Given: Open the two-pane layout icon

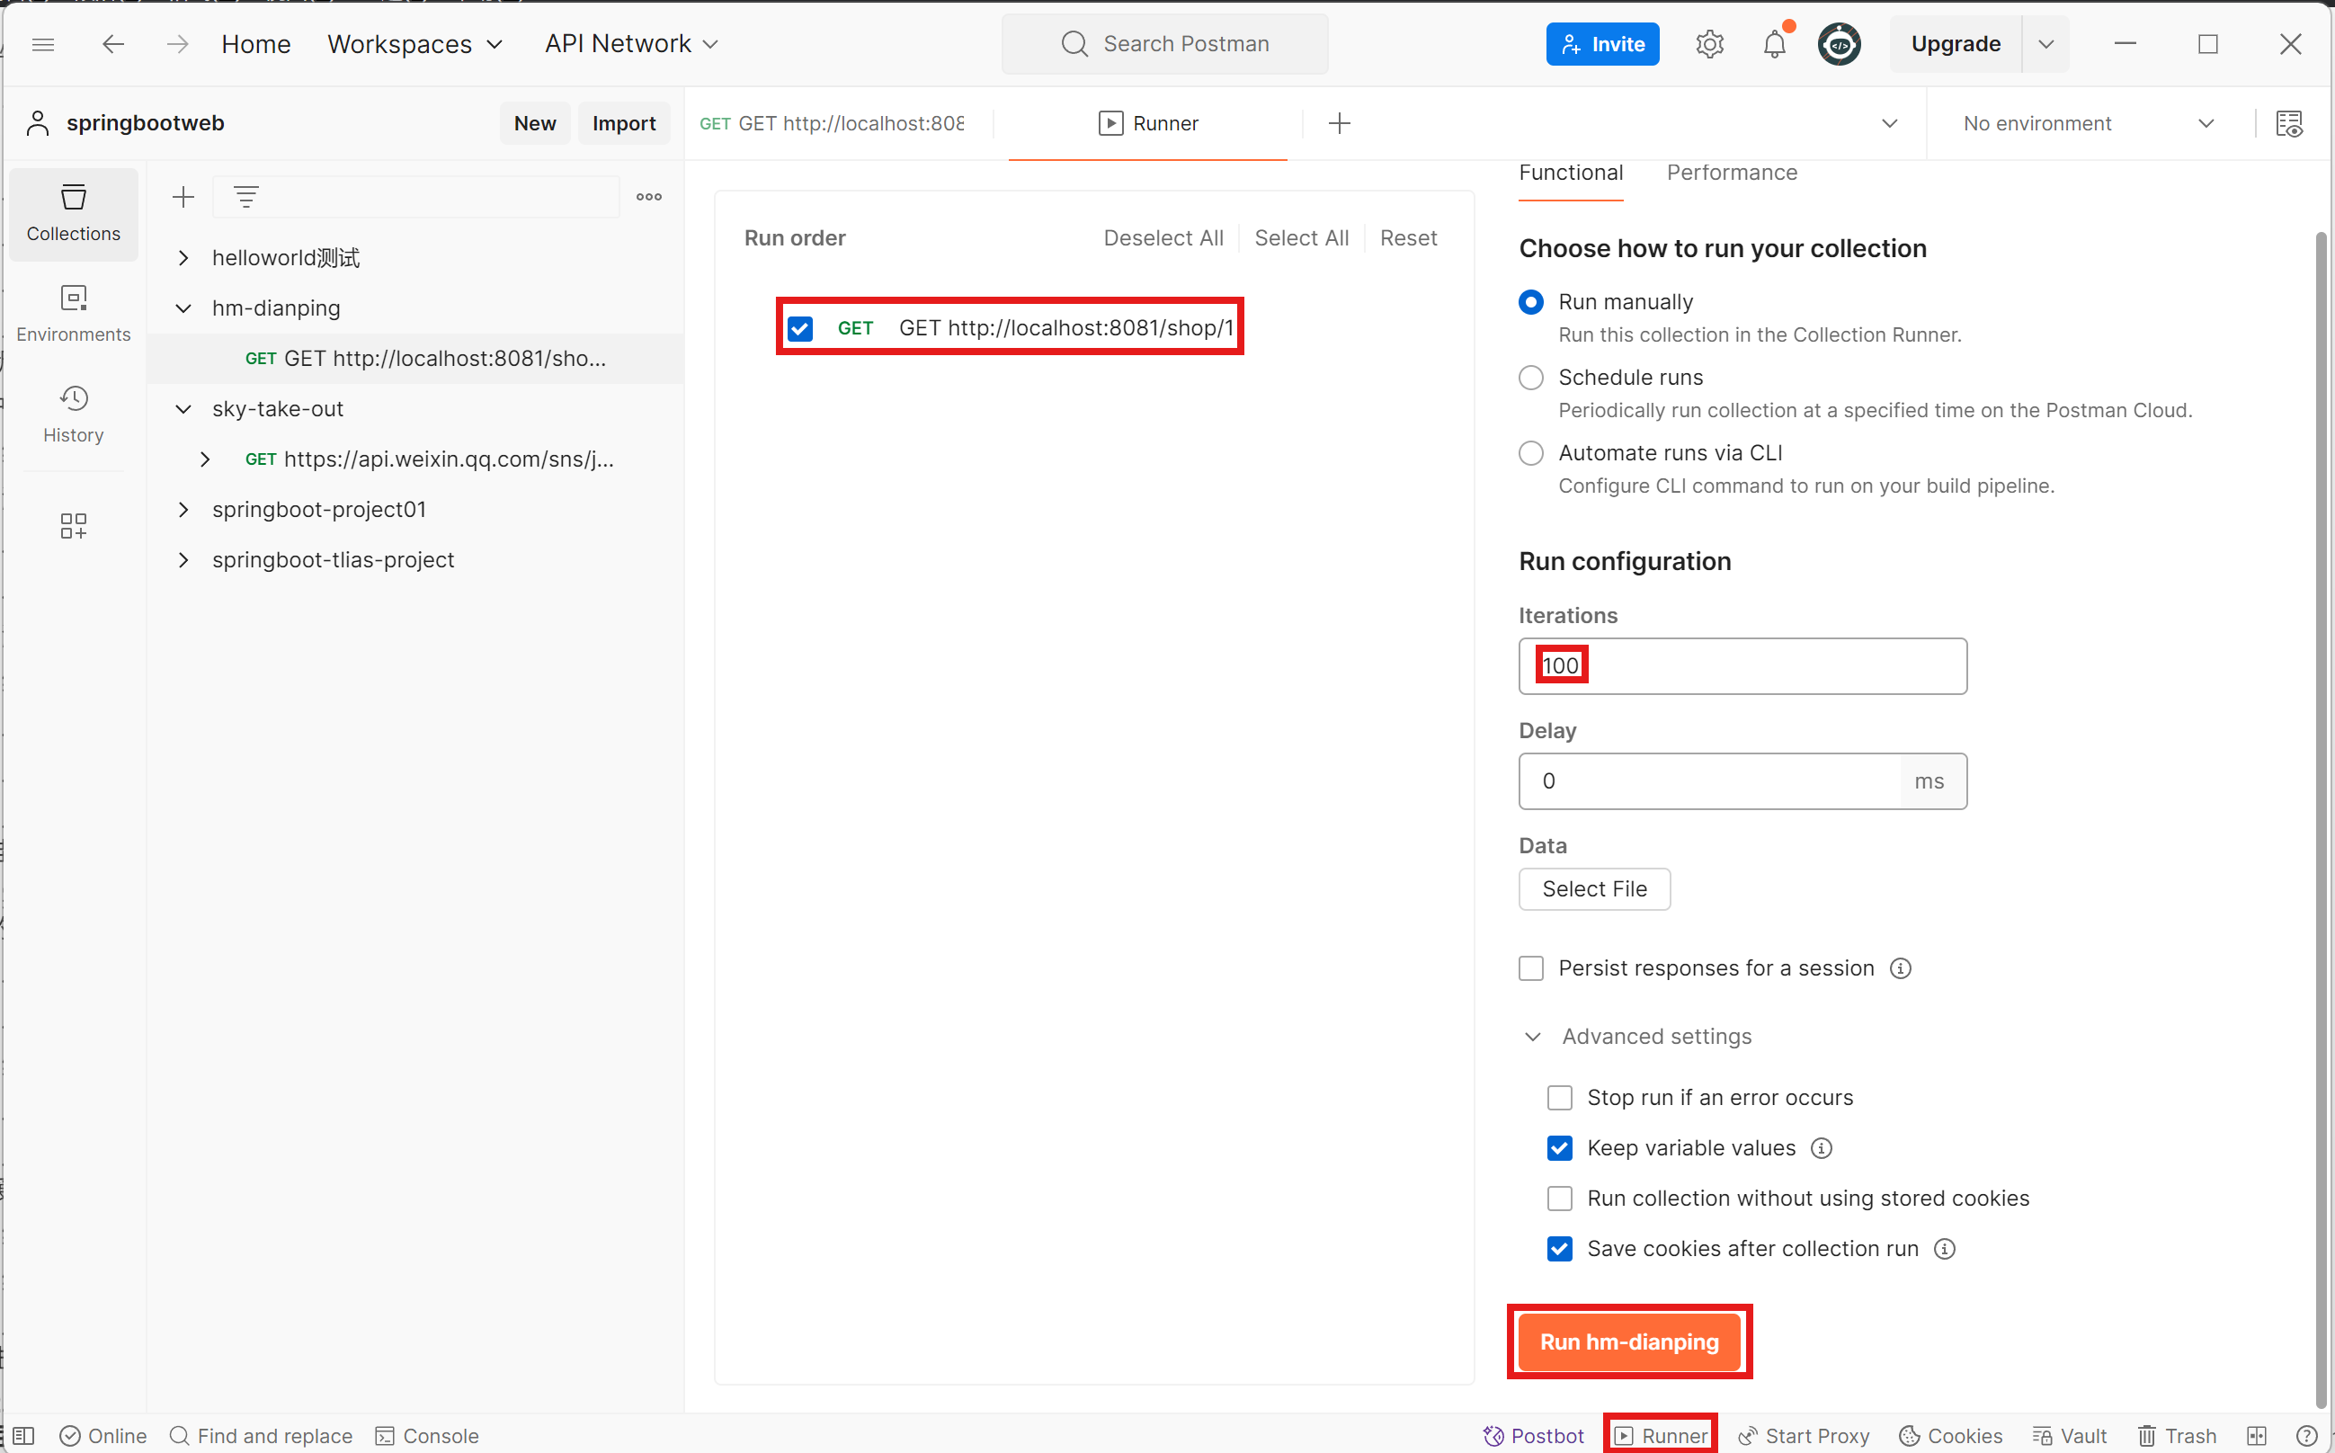Looking at the screenshot, I should (x=2257, y=1436).
